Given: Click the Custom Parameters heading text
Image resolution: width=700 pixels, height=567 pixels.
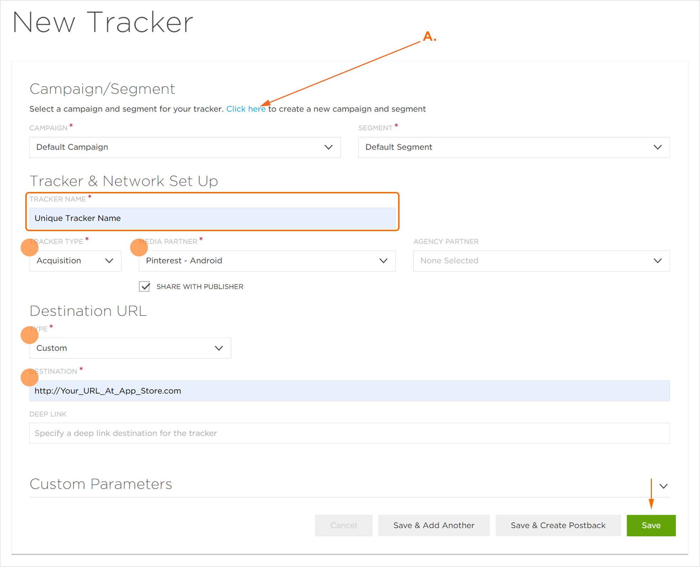Looking at the screenshot, I should [101, 484].
